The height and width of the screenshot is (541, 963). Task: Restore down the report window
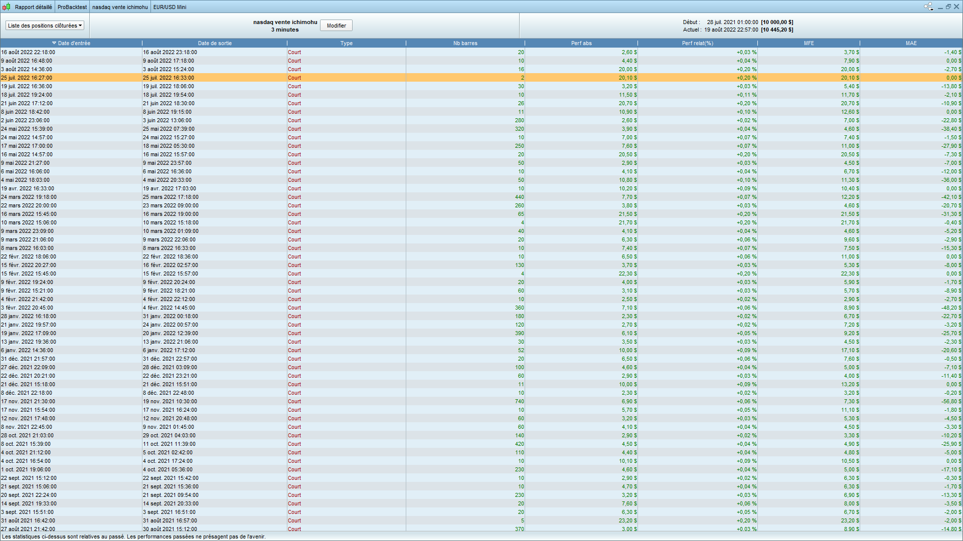coord(948,7)
